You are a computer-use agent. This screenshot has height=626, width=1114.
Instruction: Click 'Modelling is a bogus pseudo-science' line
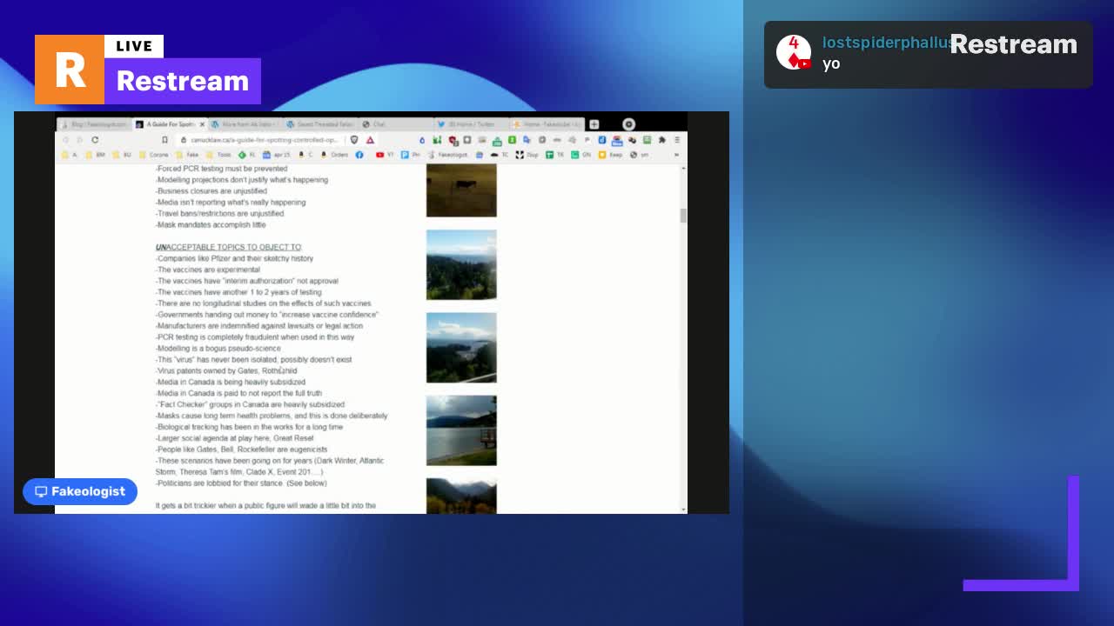point(218,348)
